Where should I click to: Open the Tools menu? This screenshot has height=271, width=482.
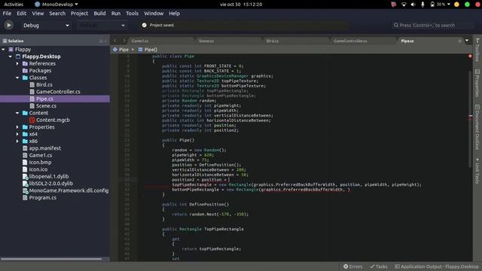click(133, 14)
